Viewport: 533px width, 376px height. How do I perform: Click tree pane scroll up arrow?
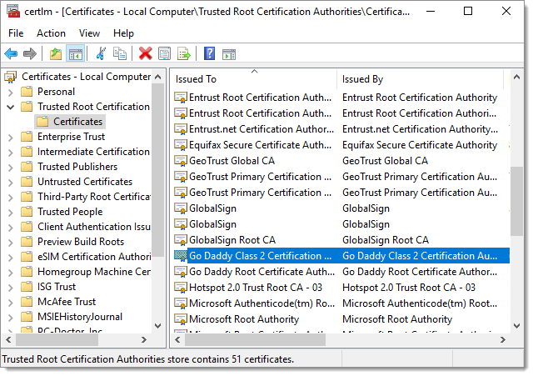tap(157, 77)
